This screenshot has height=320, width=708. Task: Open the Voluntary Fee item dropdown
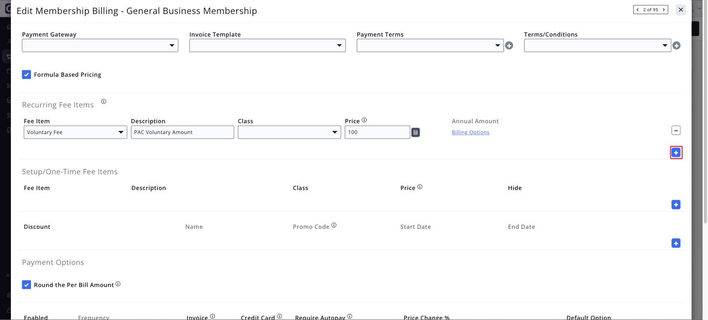(75, 132)
